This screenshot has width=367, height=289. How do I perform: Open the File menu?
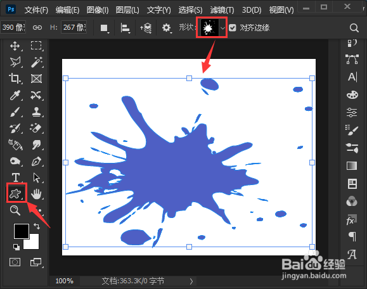point(36,10)
